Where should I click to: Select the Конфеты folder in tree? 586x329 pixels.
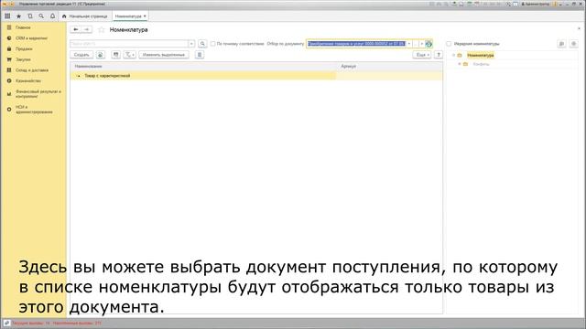(x=481, y=64)
